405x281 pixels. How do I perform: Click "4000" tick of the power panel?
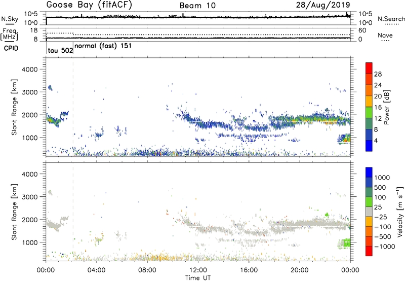30,69
